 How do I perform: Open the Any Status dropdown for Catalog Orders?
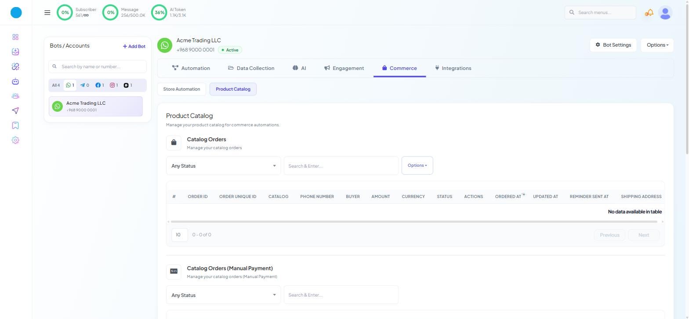(x=223, y=166)
